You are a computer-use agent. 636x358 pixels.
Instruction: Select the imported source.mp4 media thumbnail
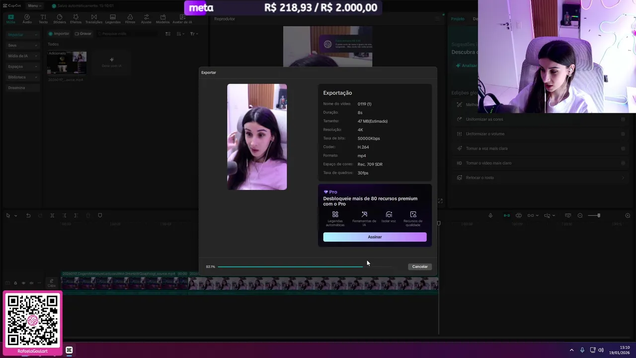(x=67, y=63)
